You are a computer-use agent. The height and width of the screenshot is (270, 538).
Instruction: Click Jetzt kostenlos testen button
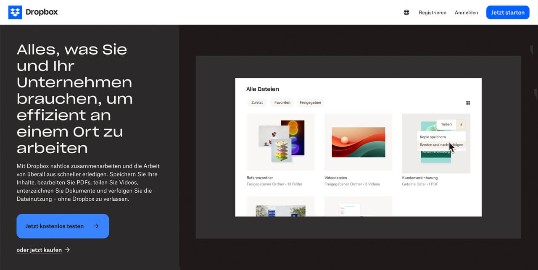pyautogui.click(x=63, y=226)
